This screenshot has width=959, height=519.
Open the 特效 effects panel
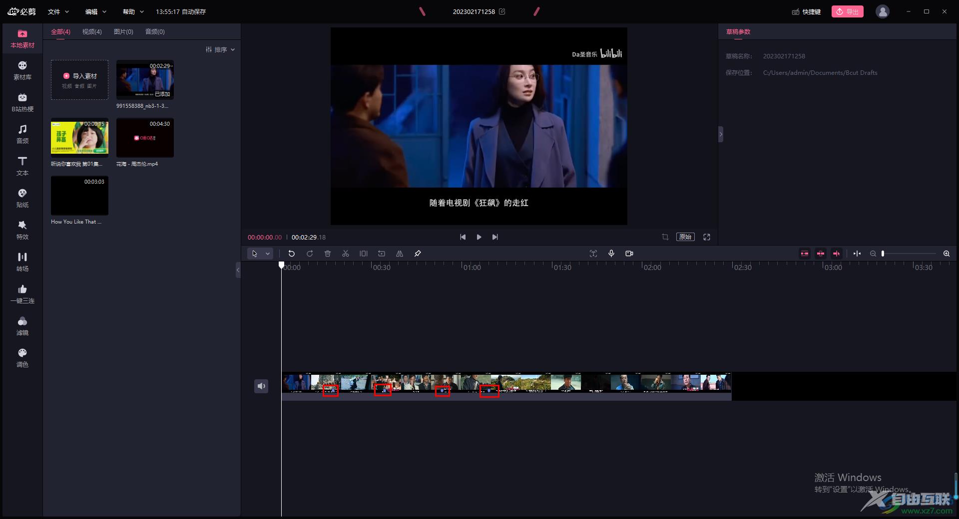point(22,231)
